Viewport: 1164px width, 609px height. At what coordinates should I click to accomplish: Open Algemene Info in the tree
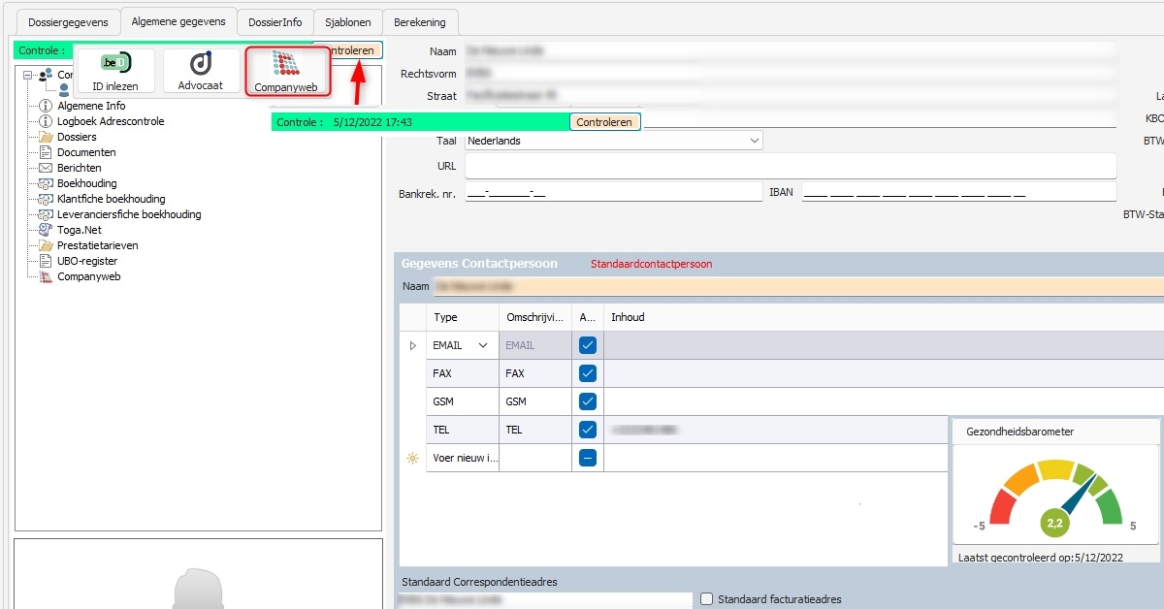(91, 106)
